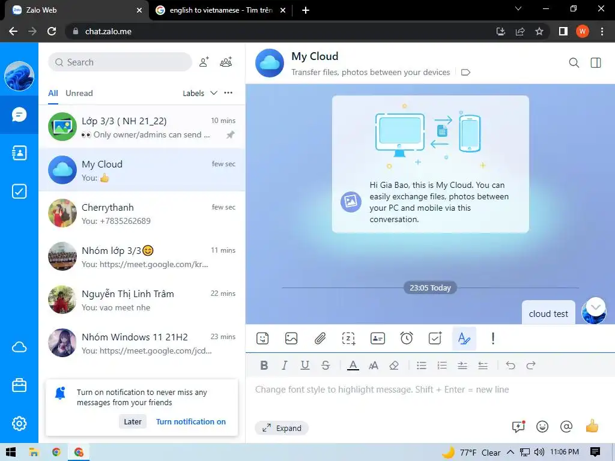The image size is (615, 461).
Task: Click the send image icon
Action: [291, 339]
